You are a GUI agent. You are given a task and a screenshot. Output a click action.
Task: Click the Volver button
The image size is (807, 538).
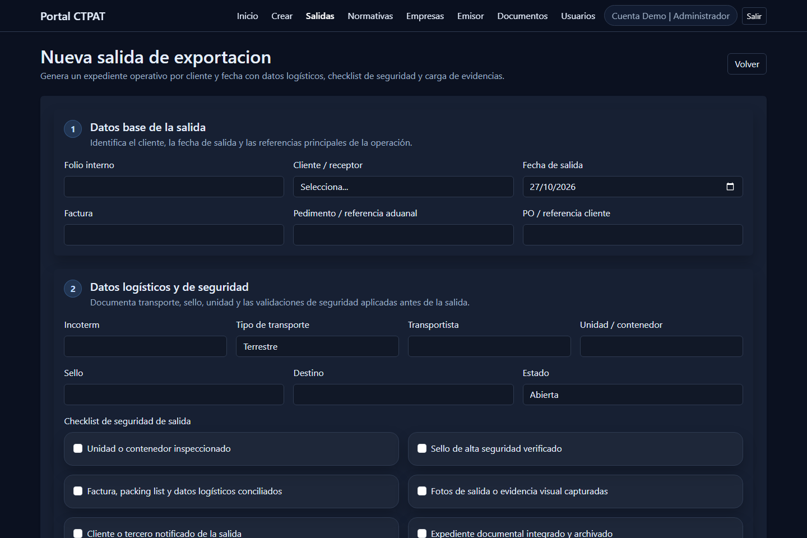(x=747, y=64)
